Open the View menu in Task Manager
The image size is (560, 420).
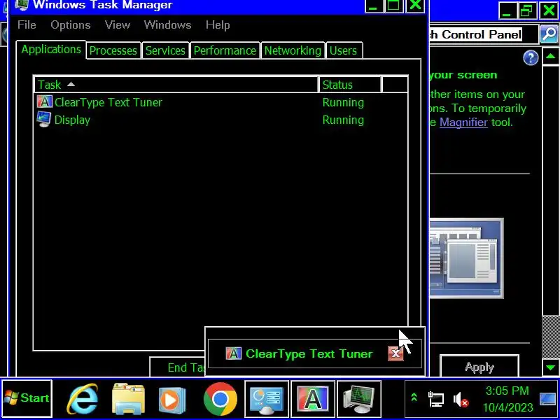(117, 25)
